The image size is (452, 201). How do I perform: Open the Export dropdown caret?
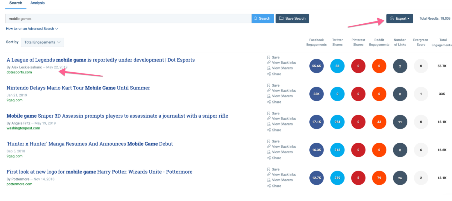point(408,19)
